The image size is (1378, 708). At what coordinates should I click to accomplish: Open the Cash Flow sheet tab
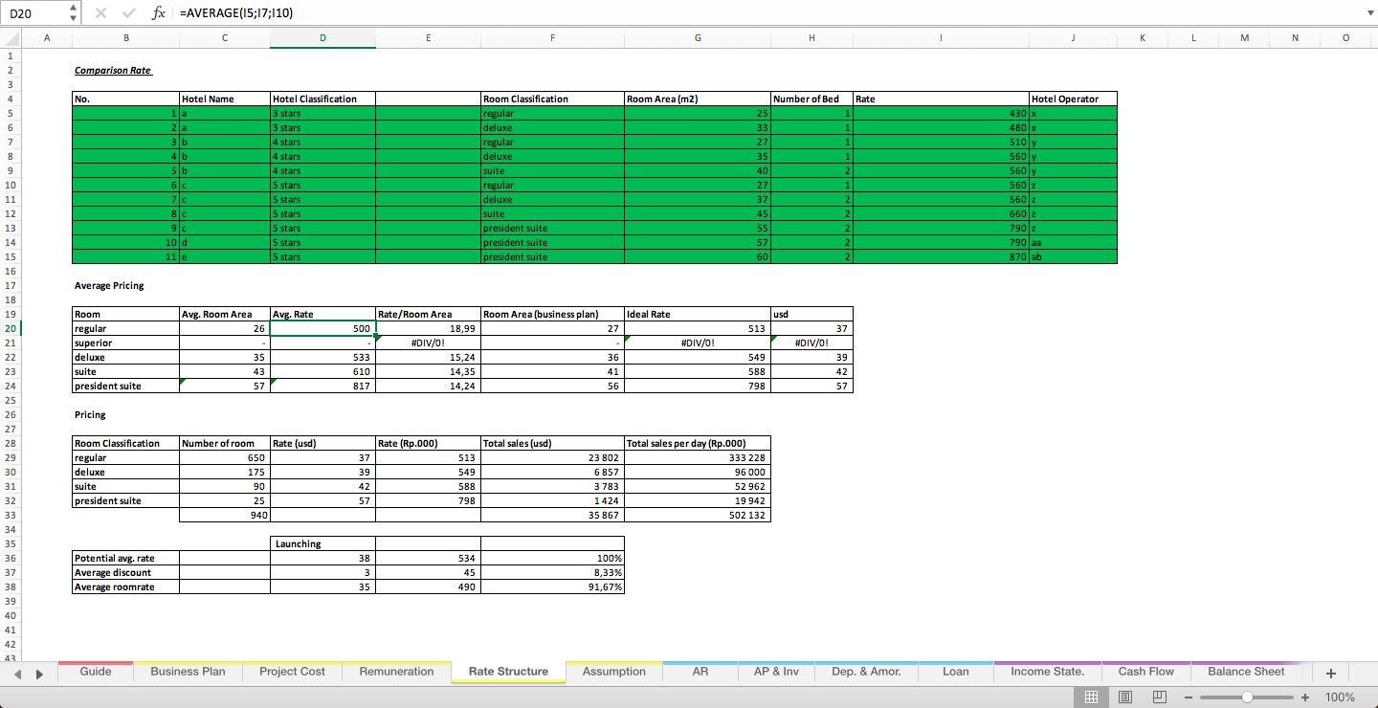(x=1145, y=672)
